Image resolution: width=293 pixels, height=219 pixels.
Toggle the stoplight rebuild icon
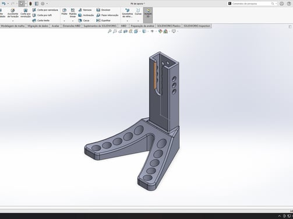coord(30,3)
